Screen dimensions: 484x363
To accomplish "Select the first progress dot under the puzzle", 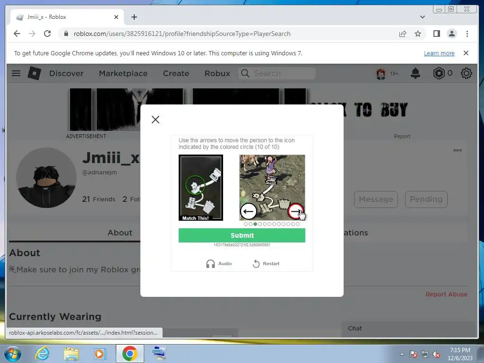I will pyautogui.click(x=246, y=224).
